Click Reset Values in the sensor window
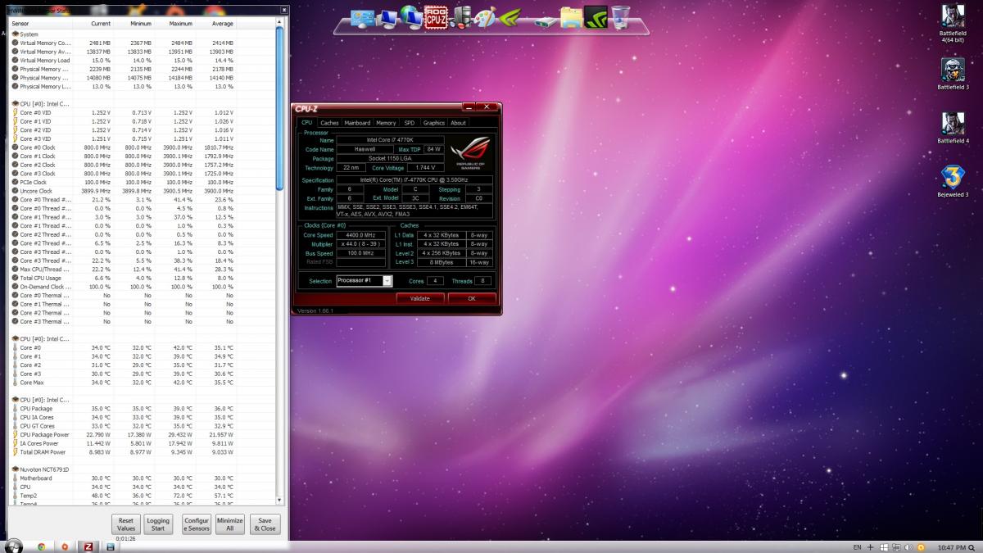 [126, 524]
